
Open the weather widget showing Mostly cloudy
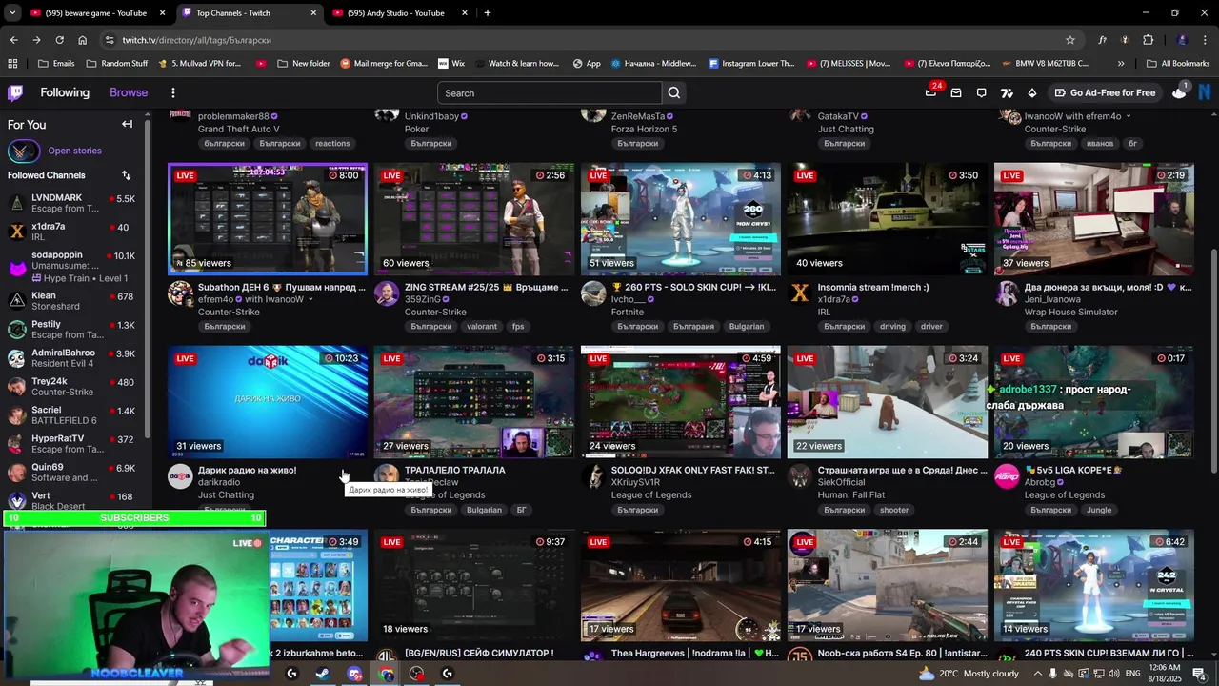(x=968, y=674)
